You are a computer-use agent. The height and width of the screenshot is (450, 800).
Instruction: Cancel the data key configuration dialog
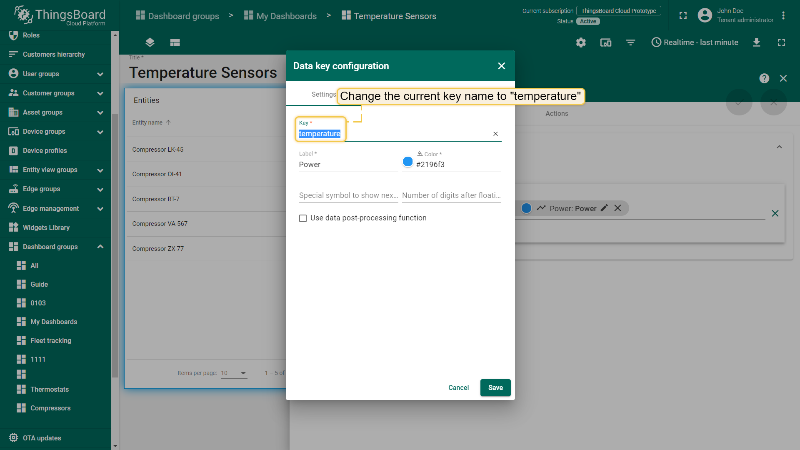[x=458, y=387]
